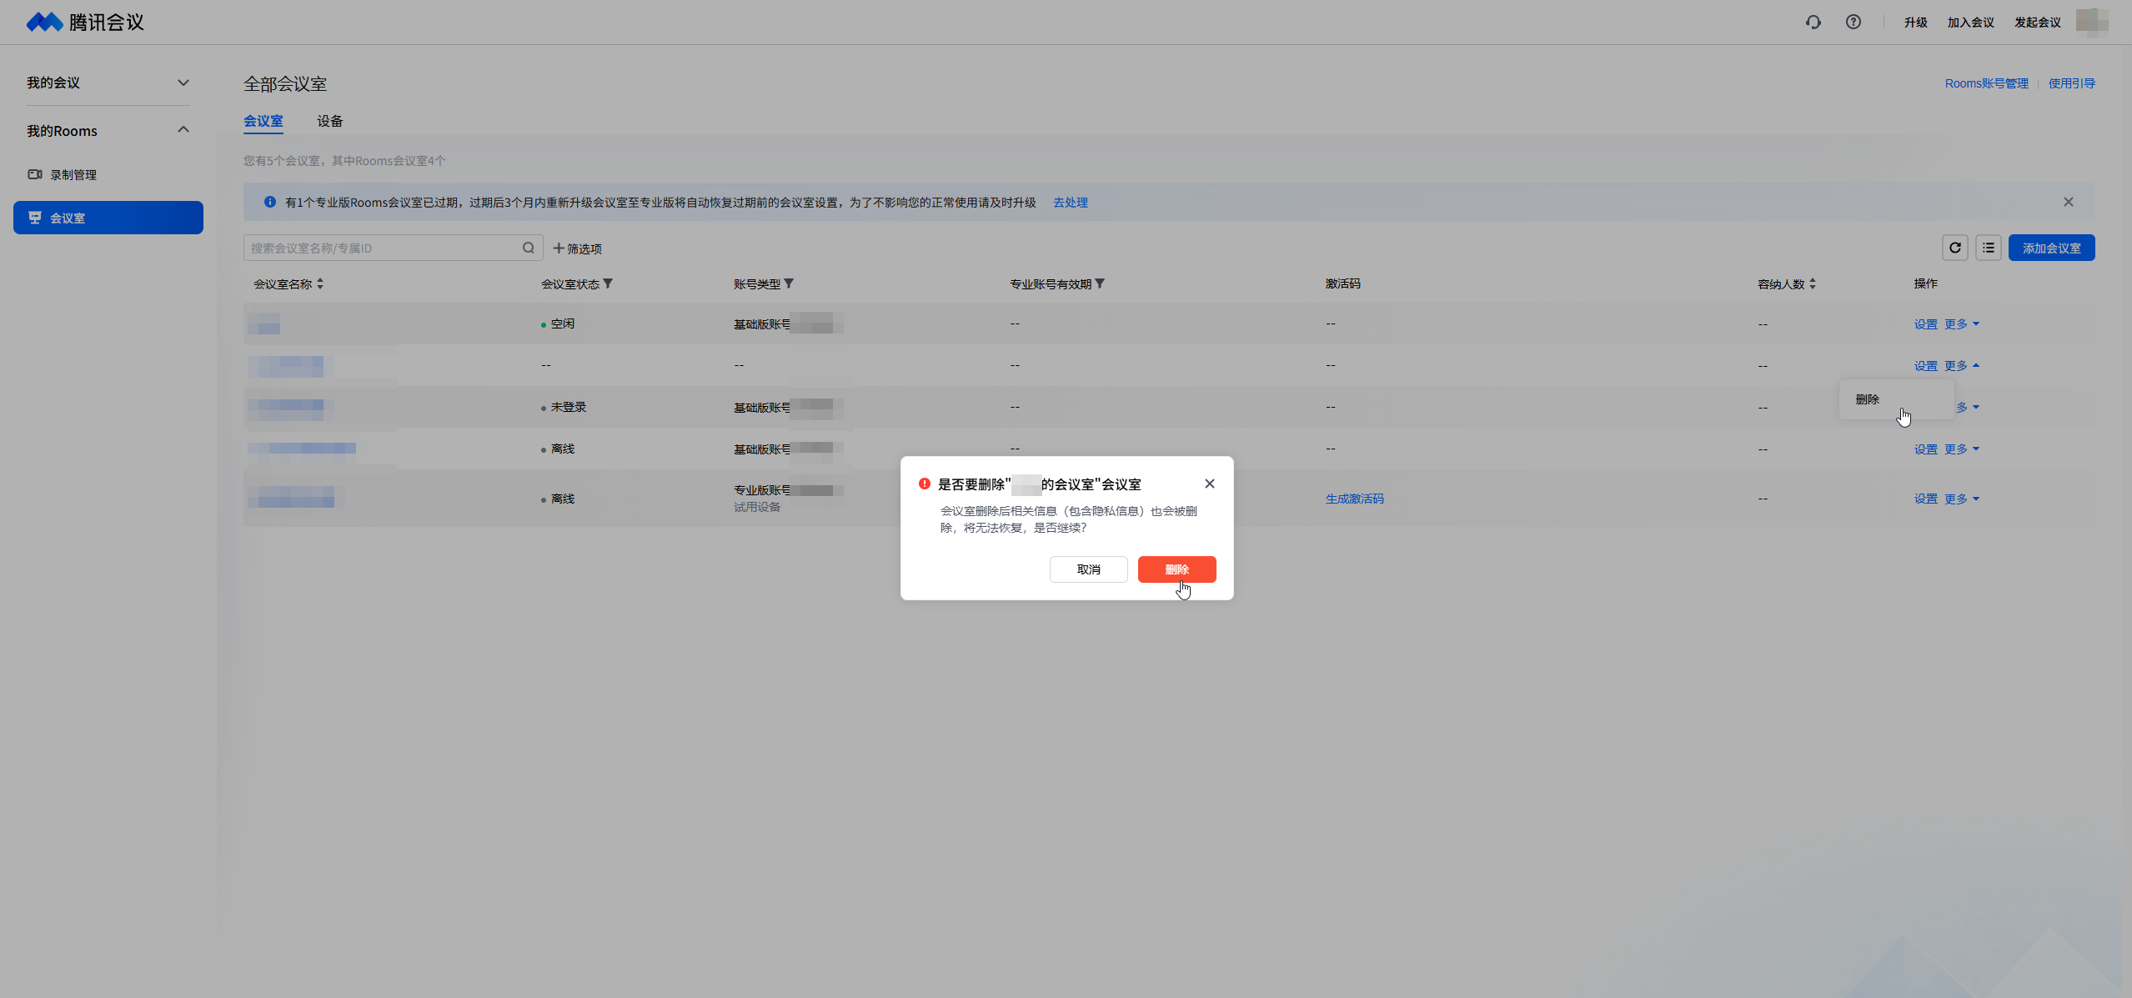Click 取消 in the dialog
2132x998 pixels.
1088,569
